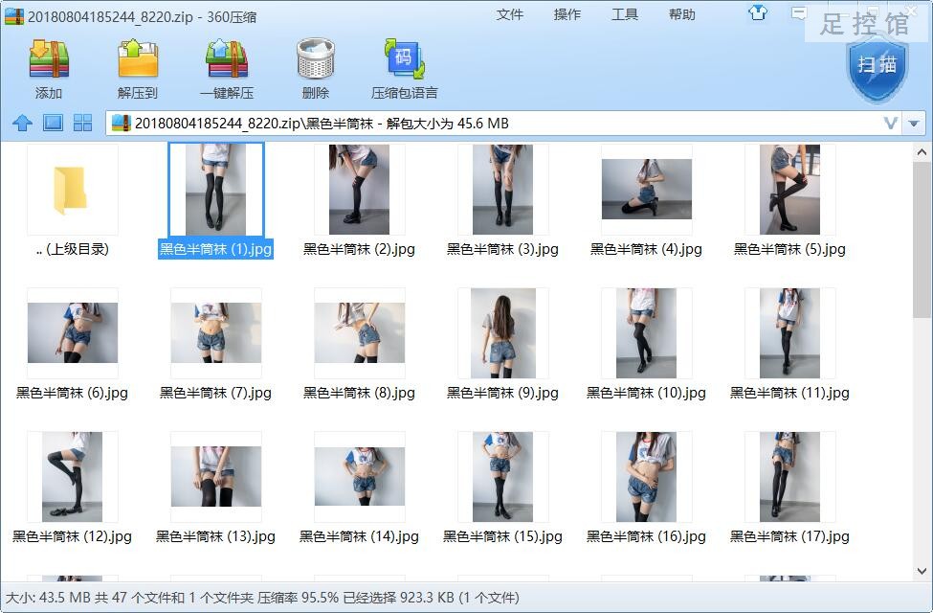933x613 pixels.
Task: Click the 解压到 (Extract to) icon
Action: coord(138,59)
